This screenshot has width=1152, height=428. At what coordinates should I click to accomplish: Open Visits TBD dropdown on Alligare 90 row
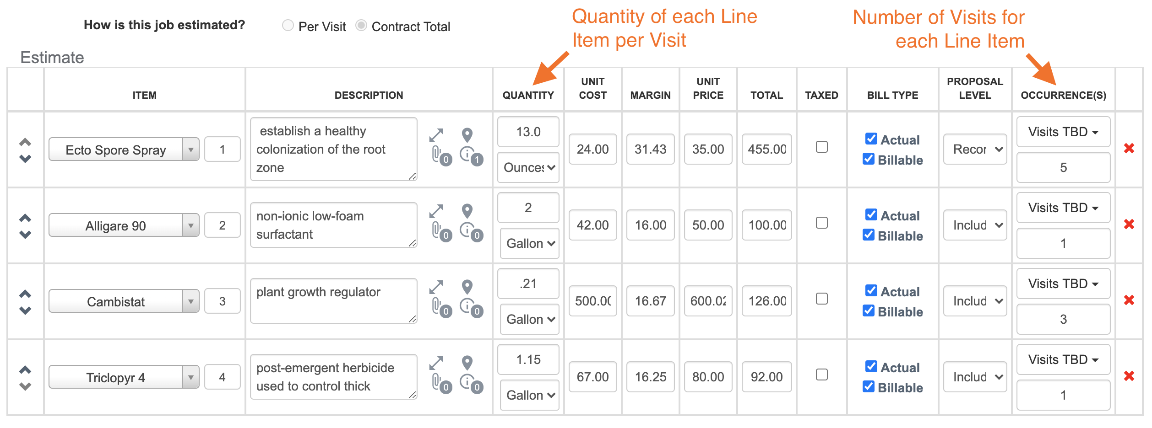[x=1063, y=208]
